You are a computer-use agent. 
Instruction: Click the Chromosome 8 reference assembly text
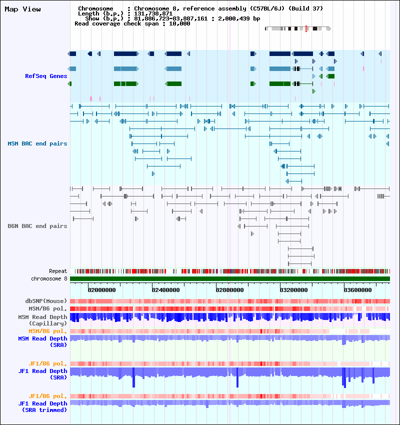[200, 8]
